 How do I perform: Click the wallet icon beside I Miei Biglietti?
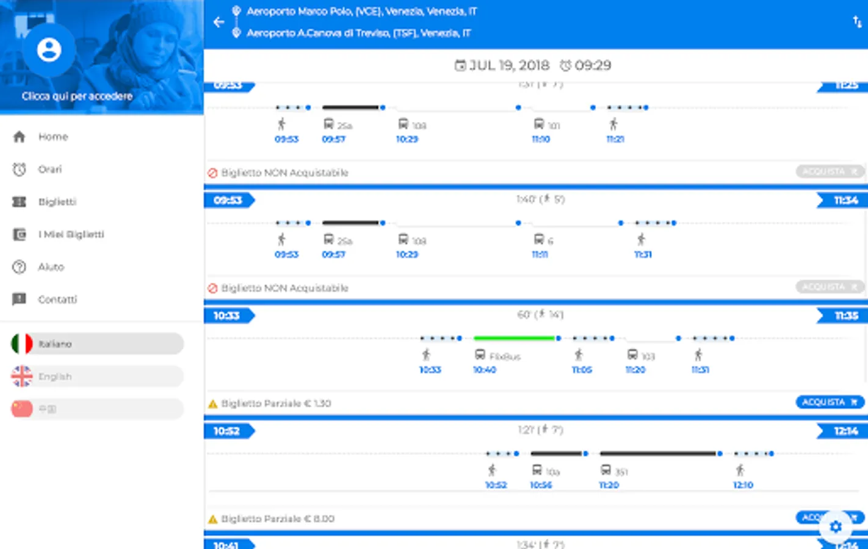click(20, 234)
